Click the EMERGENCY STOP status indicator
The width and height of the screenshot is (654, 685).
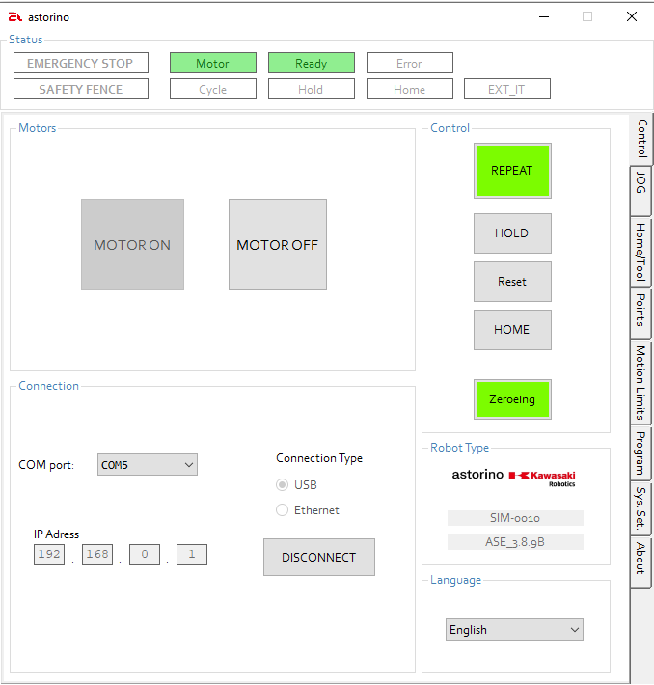(x=81, y=63)
